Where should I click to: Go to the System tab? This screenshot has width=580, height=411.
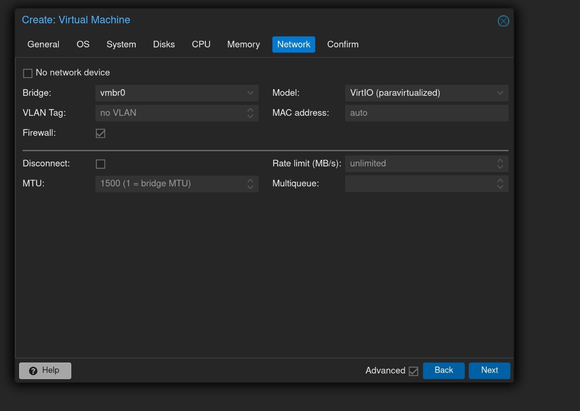(121, 45)
